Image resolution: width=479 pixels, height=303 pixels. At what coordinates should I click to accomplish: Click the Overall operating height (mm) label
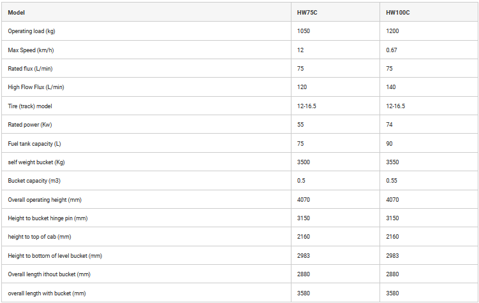click(45, 200)
